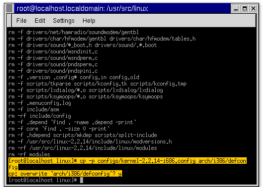Open the window menu icon in title bar
The width and height of the screenshot is (264, 187).
tap(9, 8)
